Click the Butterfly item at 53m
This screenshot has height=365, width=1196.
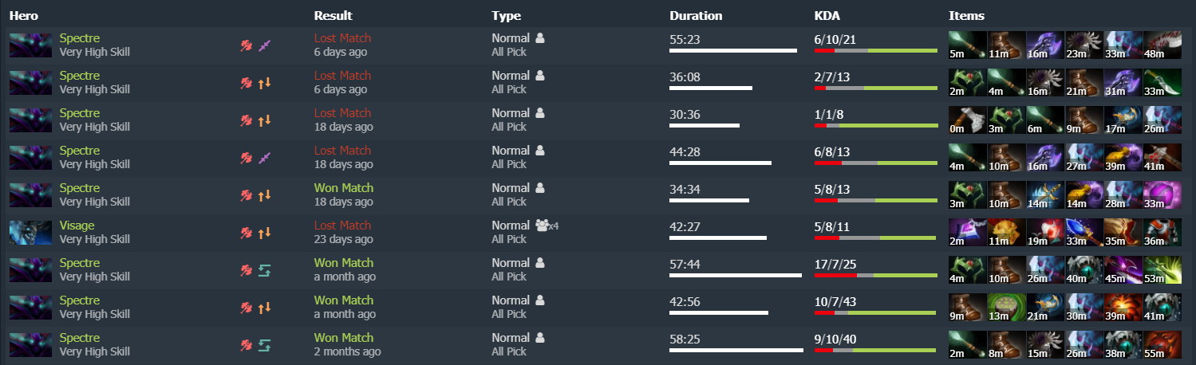point(1162,270)
